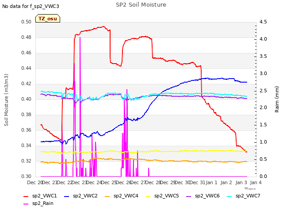Click the Jan 2 x-axis tick label
This screenshot has width=283, height=212.
(x=226, y=182)
